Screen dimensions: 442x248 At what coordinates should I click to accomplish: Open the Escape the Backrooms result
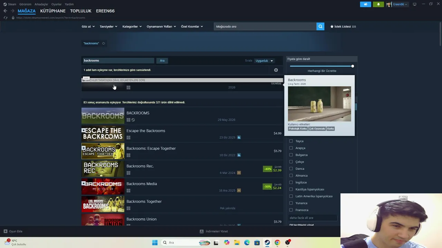click(182, 134)
